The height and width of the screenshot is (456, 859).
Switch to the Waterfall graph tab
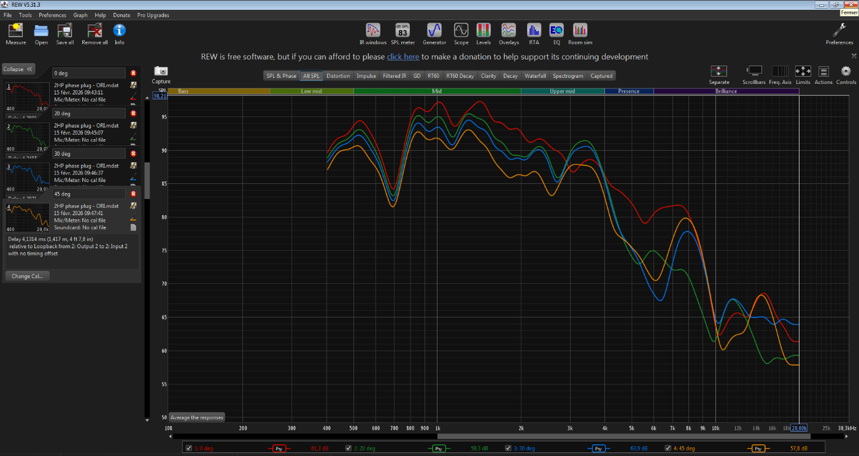(535, 76)
